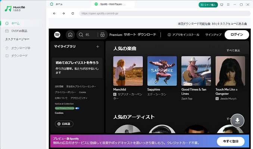
Task: Open the ダウンロード中 task list
Action: [x=18, y=48]
